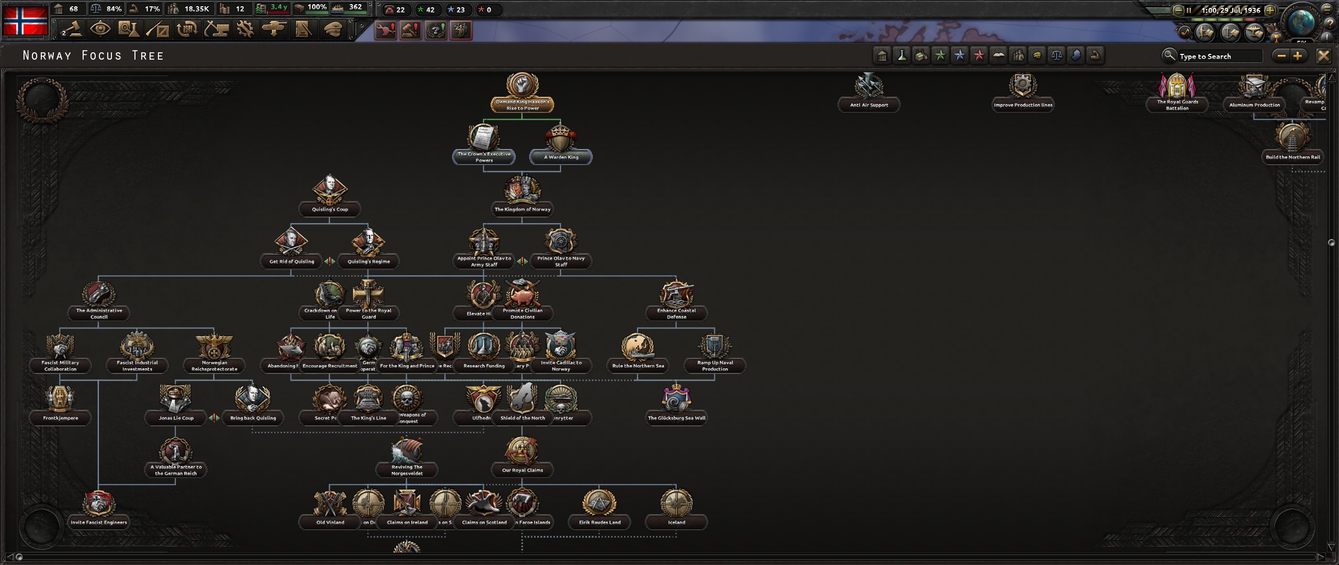Screen dimensions: 1339x565
Task: Toggle the green star focus filter
Action: pyautogui.click(x=941, y=55)
